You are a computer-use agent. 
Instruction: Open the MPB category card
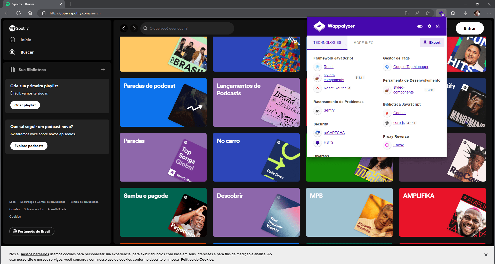[349, 212]
